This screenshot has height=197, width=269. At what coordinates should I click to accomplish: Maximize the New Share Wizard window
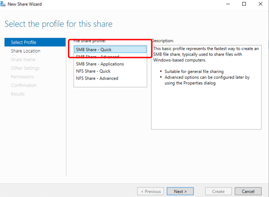pyautogui.click(x=244, y=4)
